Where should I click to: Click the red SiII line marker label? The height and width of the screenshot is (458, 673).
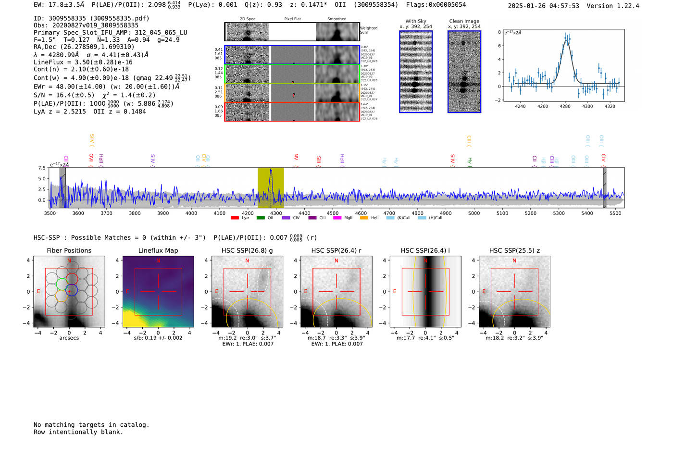point(319,161)
